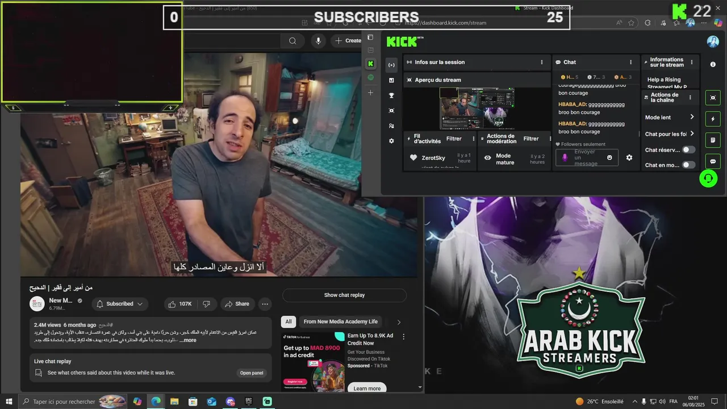The image size is (727, 409).
Task: Click the purple microphone icon in chat input
Action: [565, 157]
